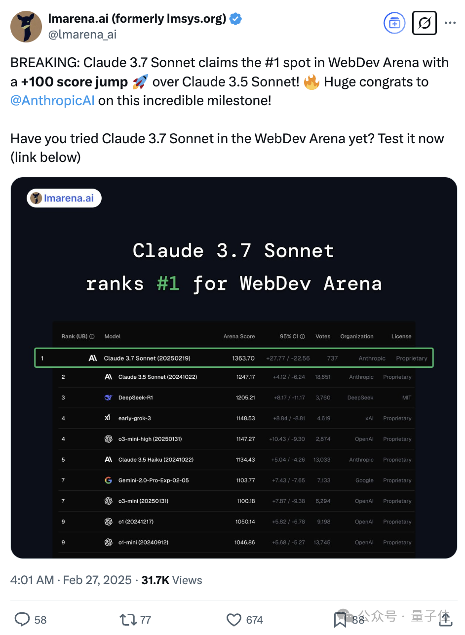Click the blue verified checkmark badge
Viewport: 465px width, 635px height.
point(236,19)
